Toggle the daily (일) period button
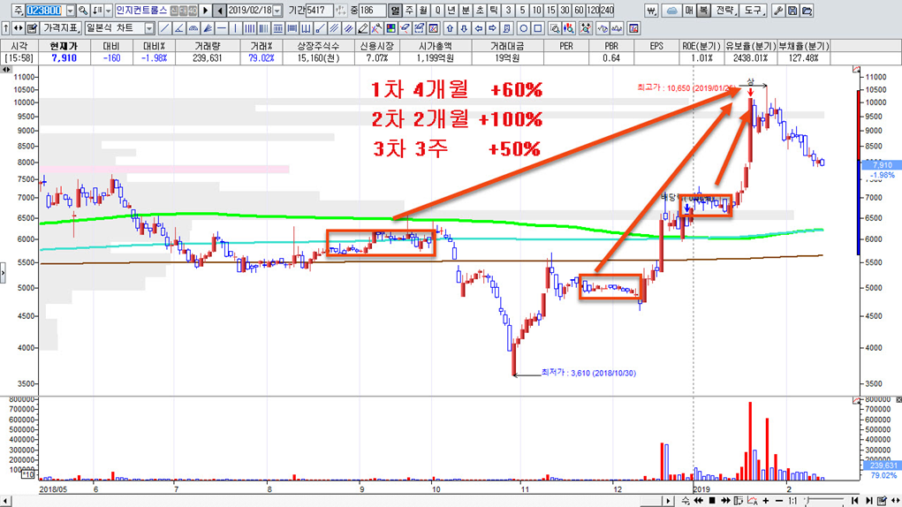The height and width of the screenshot is (507, 902). pos(395,11)
